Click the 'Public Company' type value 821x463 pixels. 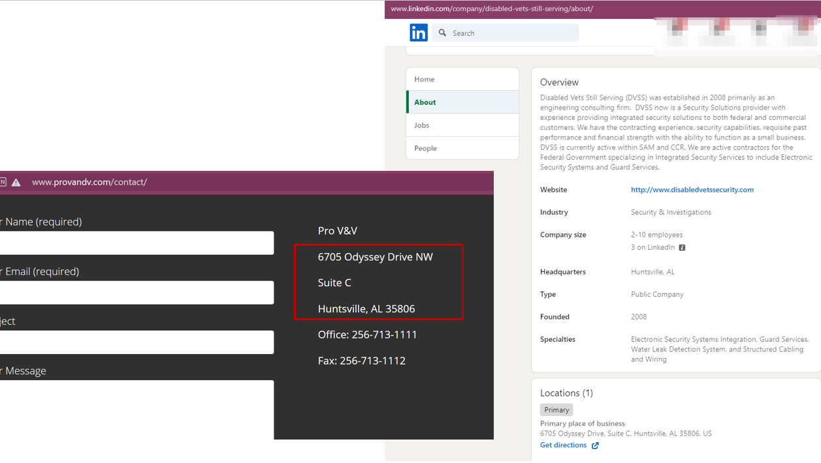(x=657, y=294)
